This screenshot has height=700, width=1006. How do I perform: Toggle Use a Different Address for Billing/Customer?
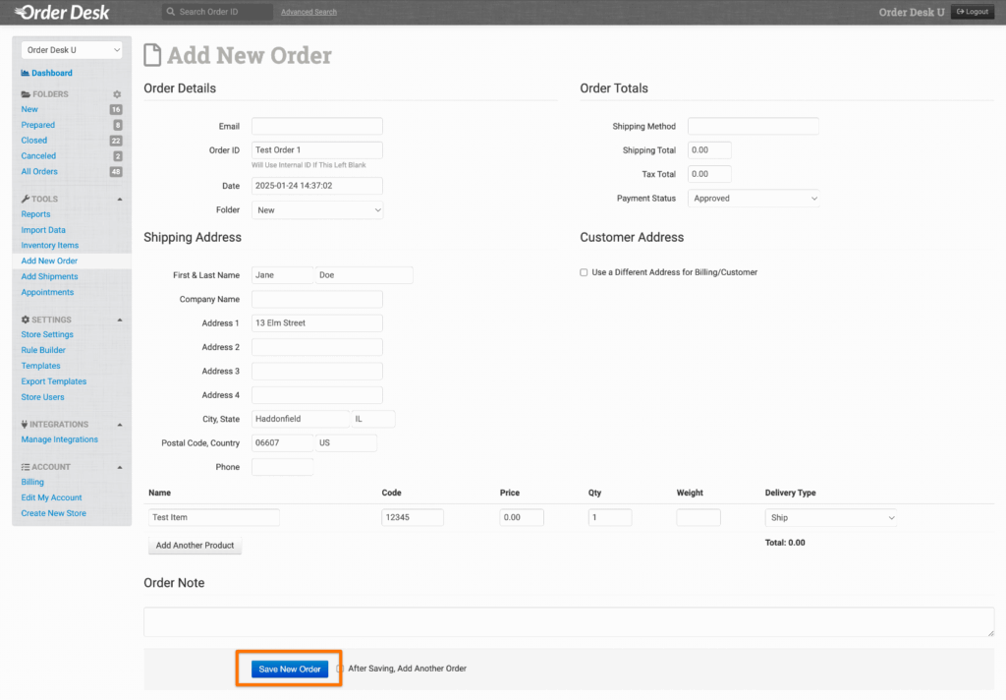[x=584, y=272]
